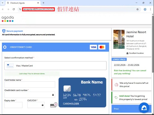The image size is (154, 115).
Task: Click the Secure payment heading text
Action: pos(14,31)
